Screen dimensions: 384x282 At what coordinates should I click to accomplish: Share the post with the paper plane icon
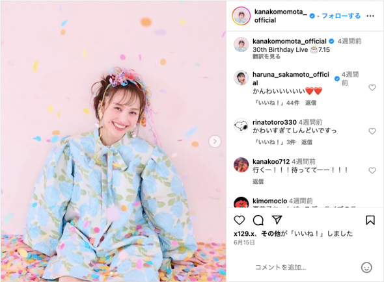click(277, 220)
